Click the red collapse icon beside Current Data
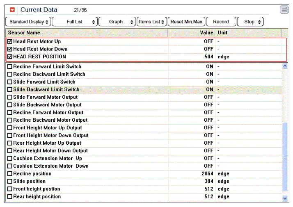 12,10
